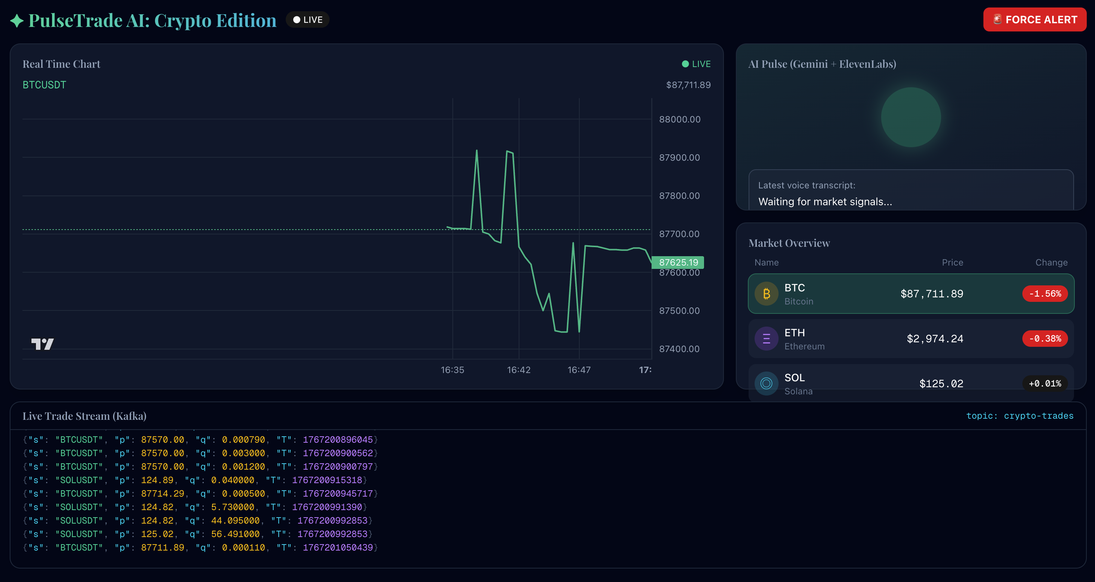Viewport: 1095px width, 582px height.
Task: Click the 87625.19 price marker label
Action: (678, 262)
